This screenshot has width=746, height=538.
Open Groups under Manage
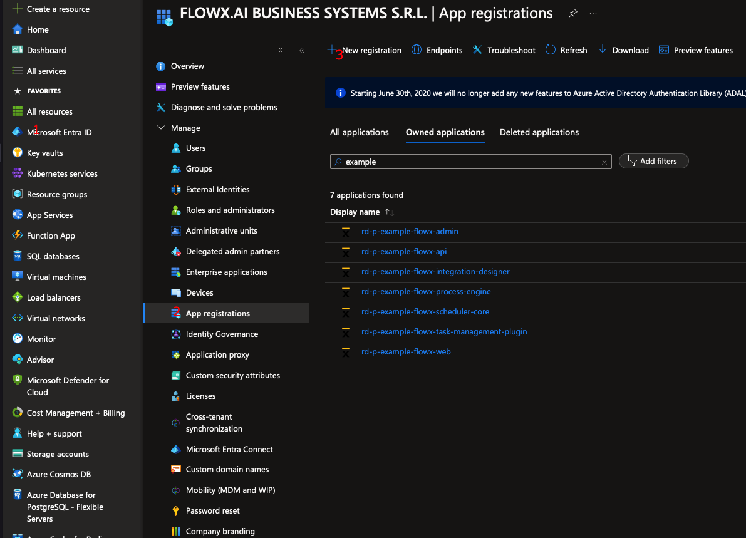(199, 168)
